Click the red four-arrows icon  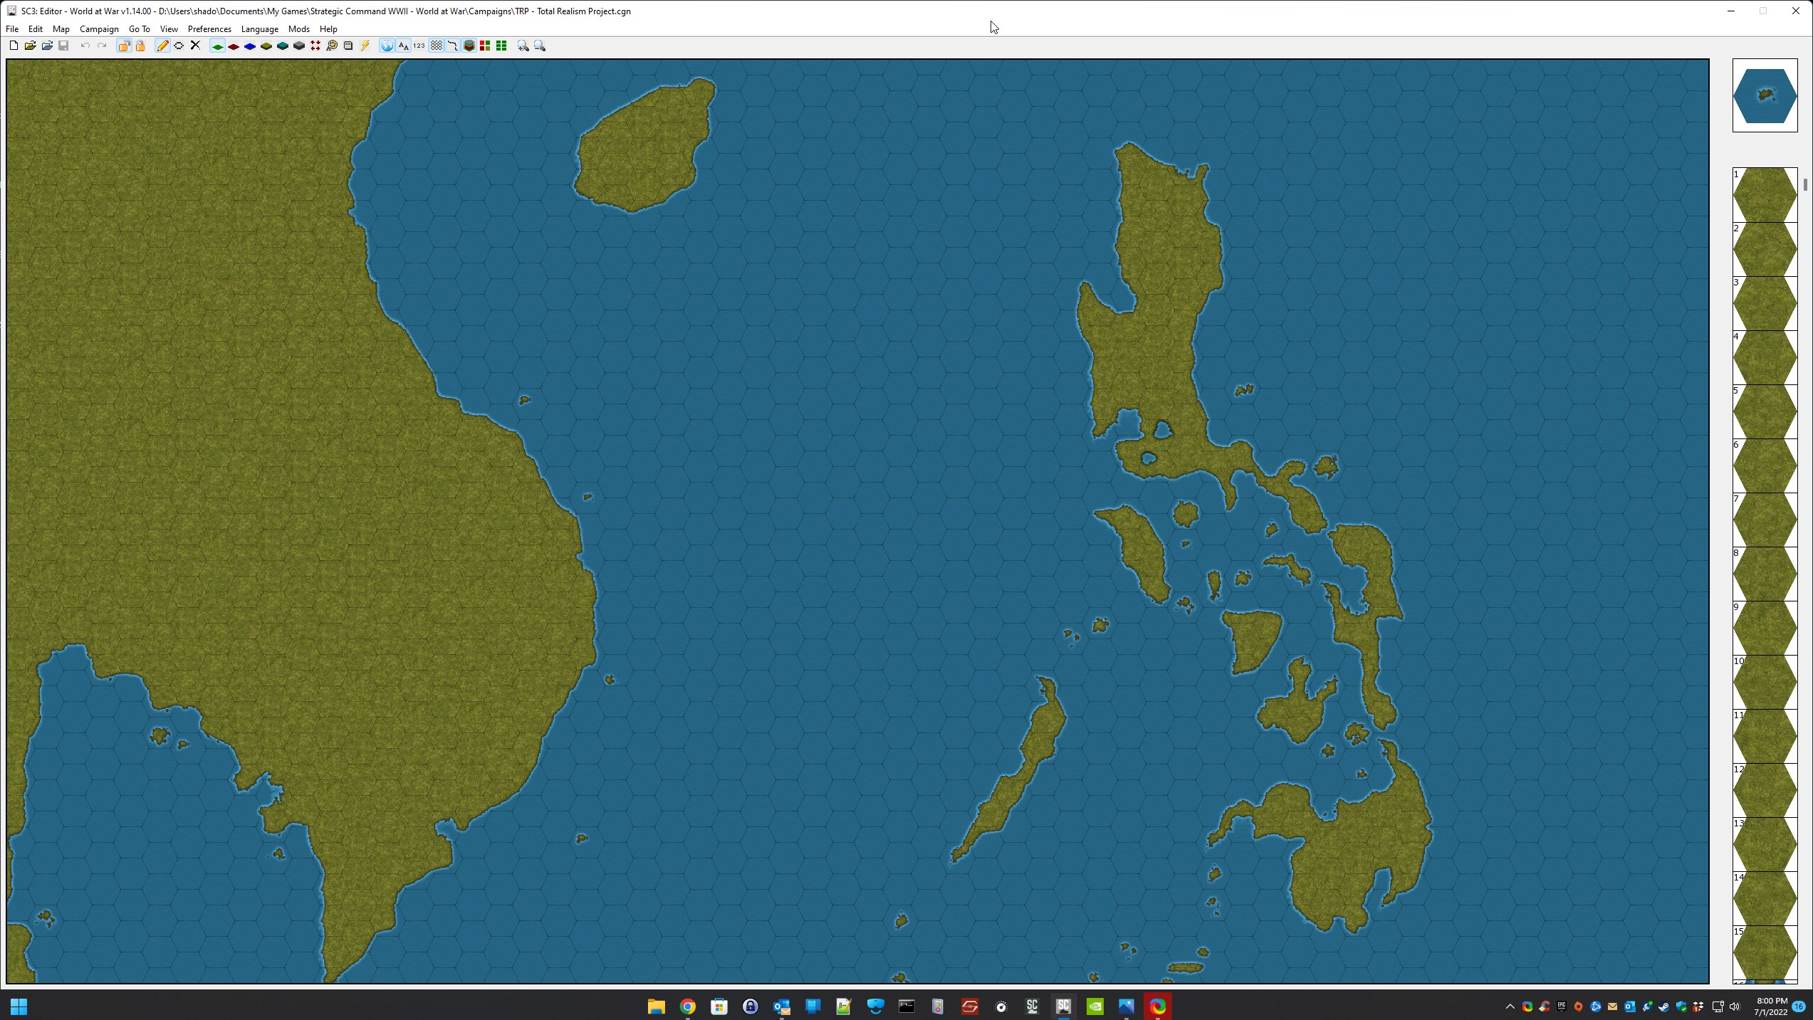click(315, 46)
